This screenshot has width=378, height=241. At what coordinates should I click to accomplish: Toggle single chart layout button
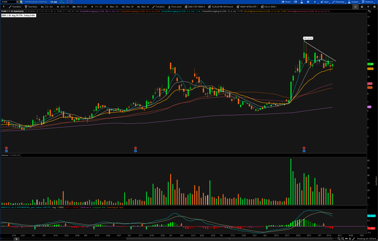355,7
